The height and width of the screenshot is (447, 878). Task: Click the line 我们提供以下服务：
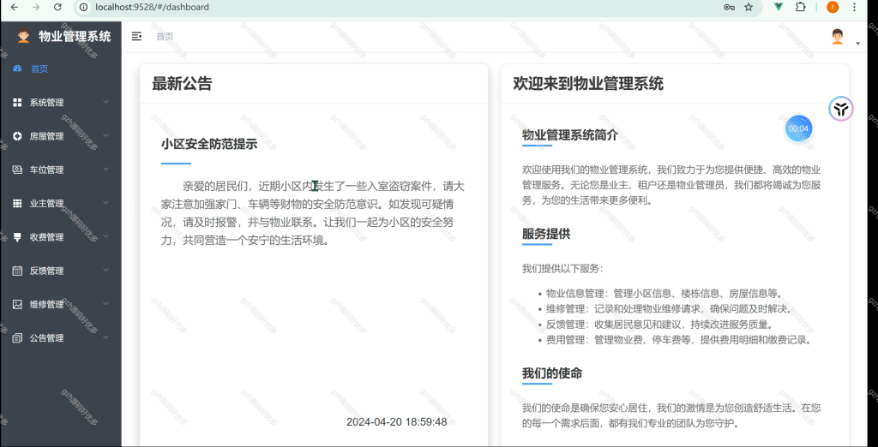pyautogui.click(x=562, y=269)
